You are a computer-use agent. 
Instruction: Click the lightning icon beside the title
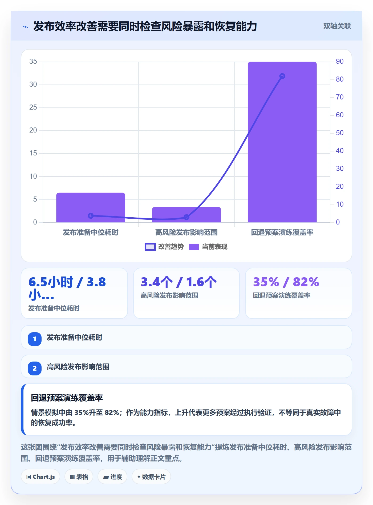pyautogui.click(x=25, y=27)
